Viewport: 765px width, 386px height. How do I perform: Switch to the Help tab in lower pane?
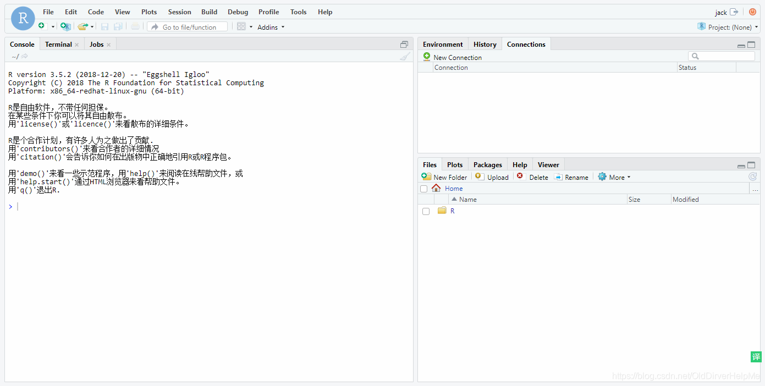tap(520, 165)
